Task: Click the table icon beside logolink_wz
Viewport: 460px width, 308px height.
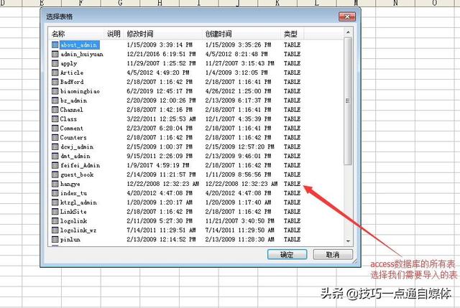Action: [x=55, y=230]
